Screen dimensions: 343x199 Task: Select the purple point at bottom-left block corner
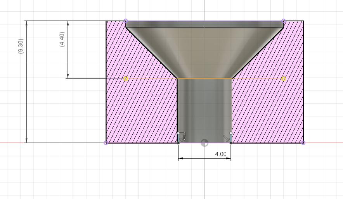point(106,143)
